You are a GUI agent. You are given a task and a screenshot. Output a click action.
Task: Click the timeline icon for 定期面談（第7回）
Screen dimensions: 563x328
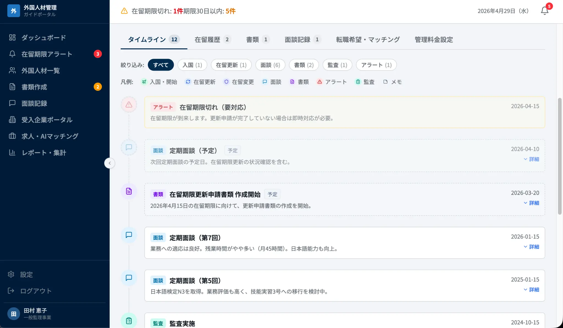129,235
